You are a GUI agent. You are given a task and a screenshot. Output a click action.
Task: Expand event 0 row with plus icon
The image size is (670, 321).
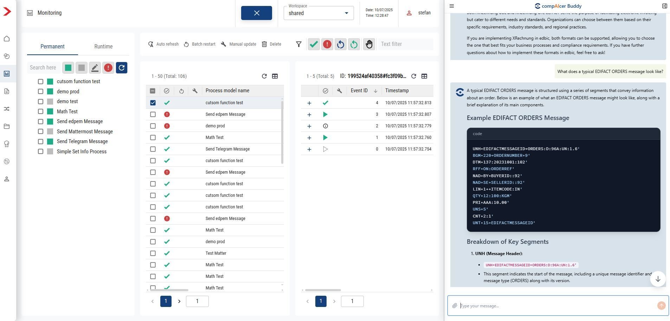(309, 149)
